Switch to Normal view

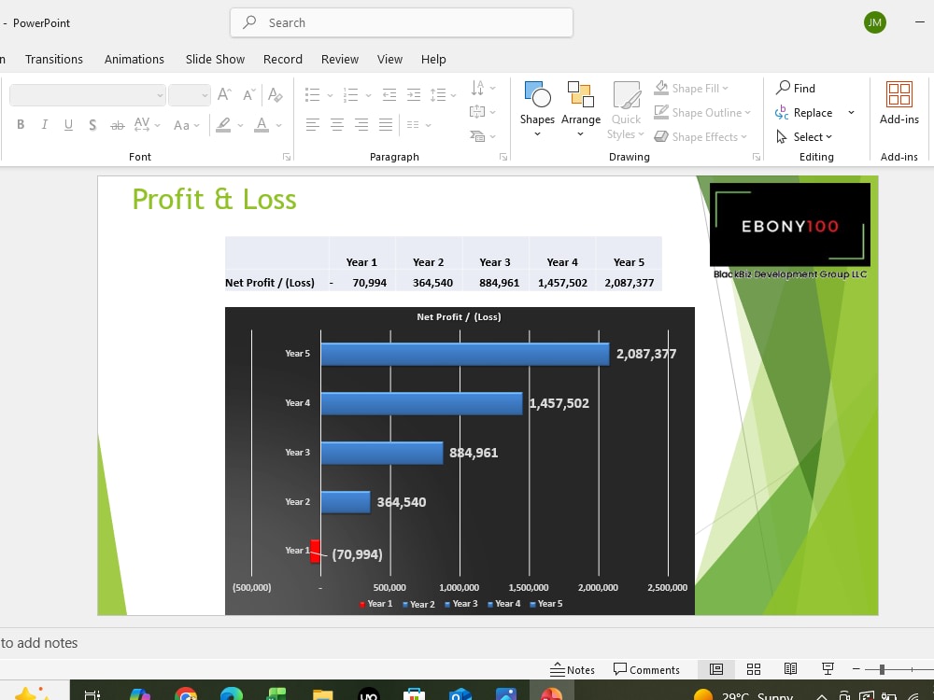(716, 669)
